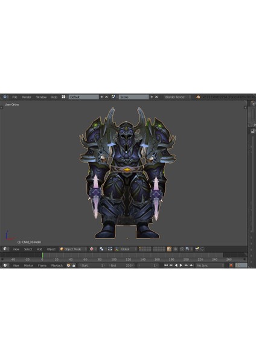Viewport: 256px width, 362px height.
Task: Open the Blender Render engine dropdown
Action: [x=178, y=97]
